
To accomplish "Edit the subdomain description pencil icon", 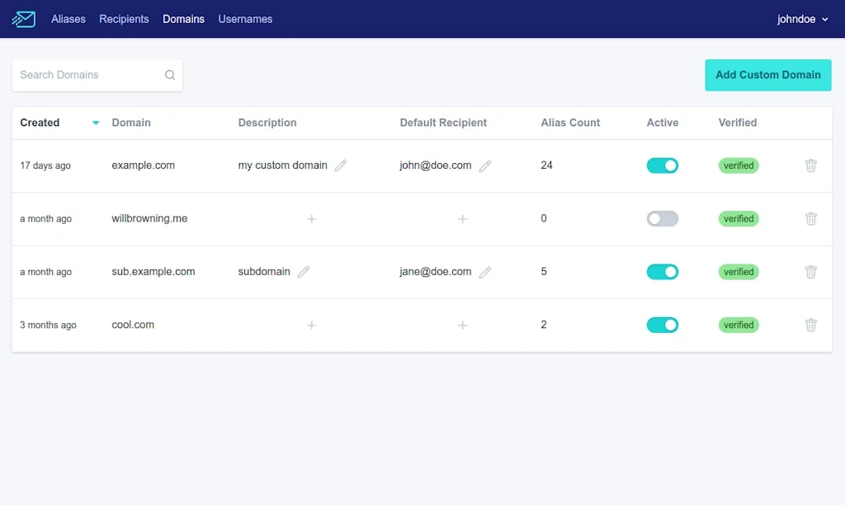I will (x=304, y=272).
